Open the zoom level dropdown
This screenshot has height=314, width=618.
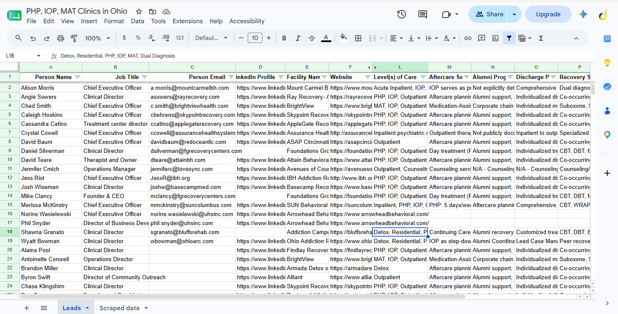98,38
